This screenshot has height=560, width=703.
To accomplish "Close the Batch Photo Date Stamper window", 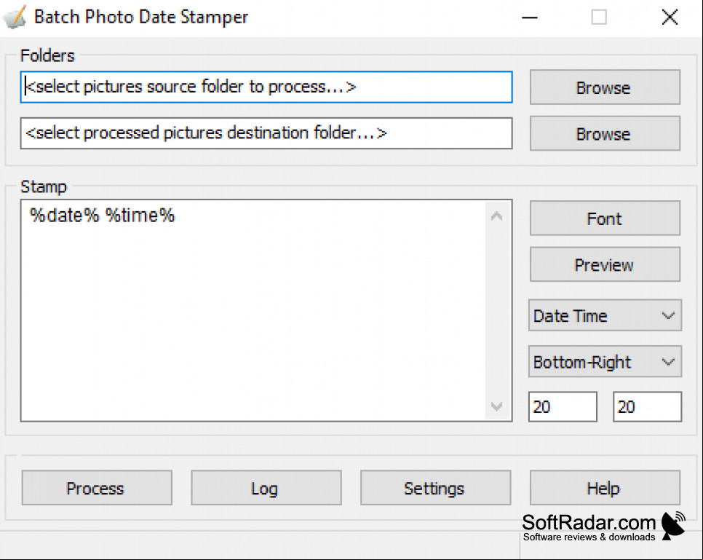I will click(x=670, y=17).
